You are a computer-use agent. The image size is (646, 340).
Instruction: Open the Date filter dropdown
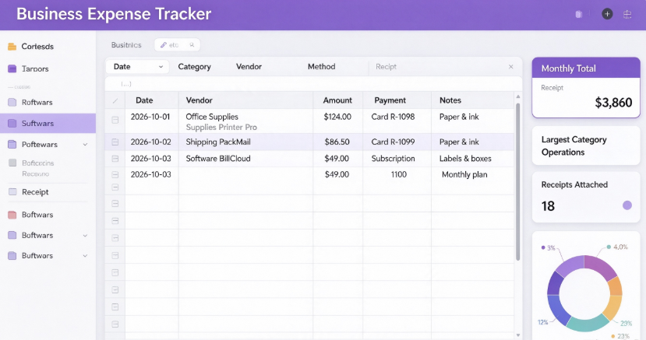pos(137,67)
